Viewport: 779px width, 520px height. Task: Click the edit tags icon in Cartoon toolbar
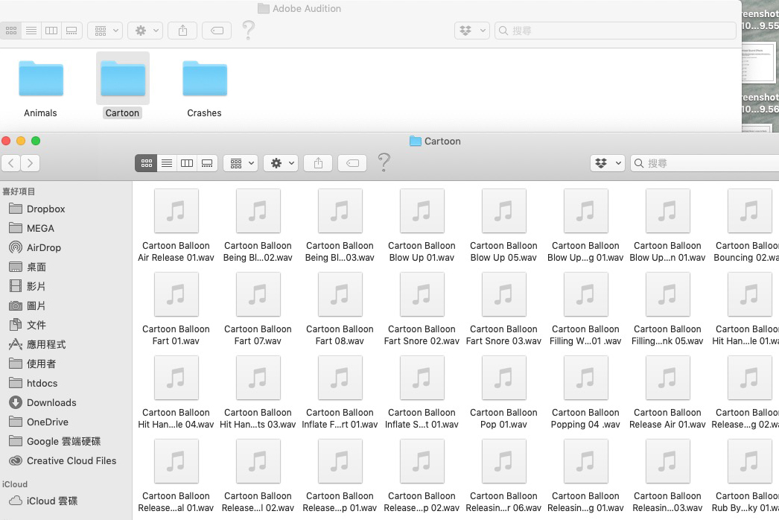pyautogui.click(x=354, y=163)
